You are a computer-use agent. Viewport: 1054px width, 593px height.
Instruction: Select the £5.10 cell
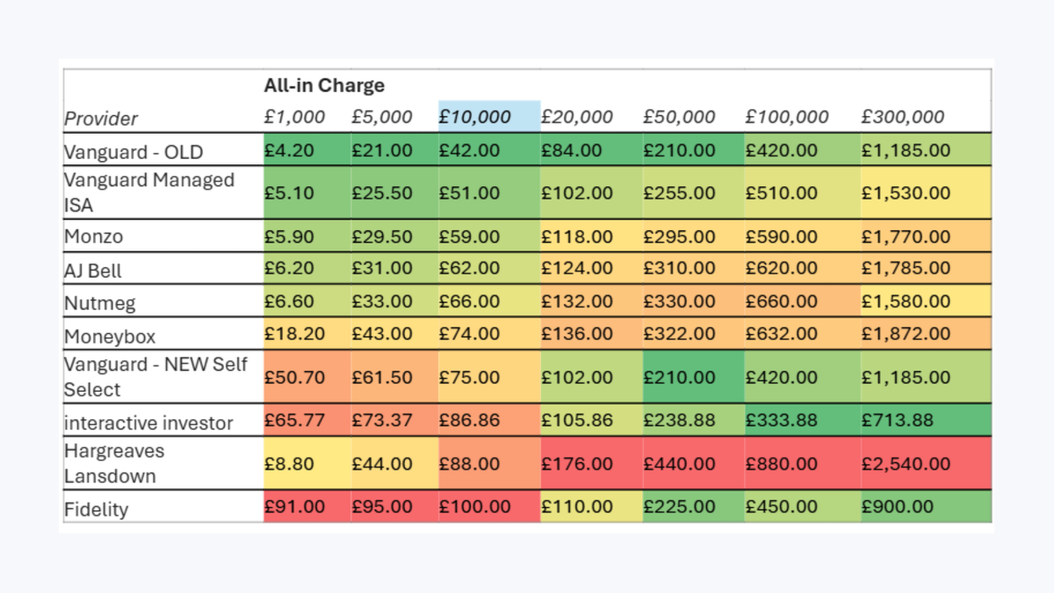[x=307, y=193]
